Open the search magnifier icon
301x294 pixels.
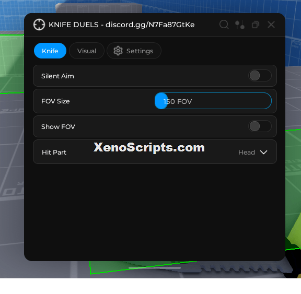pyautogui.click(x=224, y=25)
